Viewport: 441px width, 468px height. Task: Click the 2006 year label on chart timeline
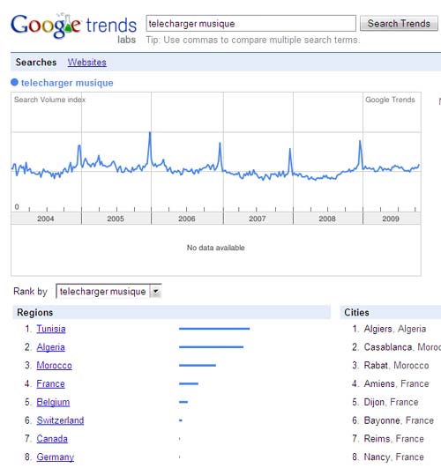tap(187, 219)
